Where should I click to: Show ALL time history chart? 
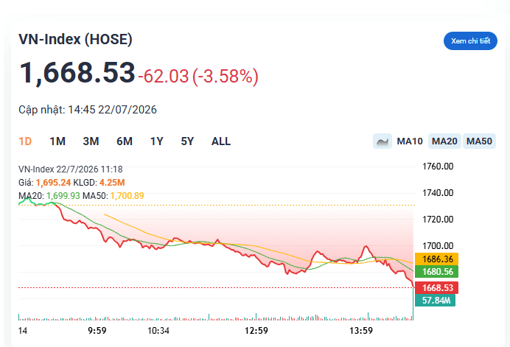[221, 141]
